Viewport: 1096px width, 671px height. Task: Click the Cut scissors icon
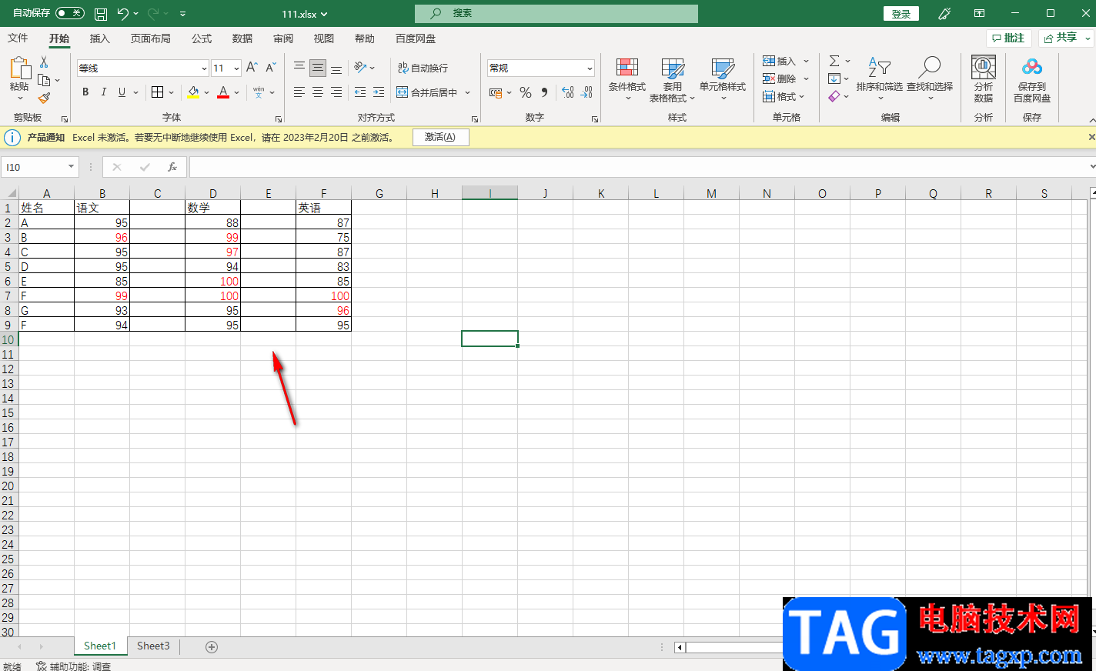pos(44,62)
